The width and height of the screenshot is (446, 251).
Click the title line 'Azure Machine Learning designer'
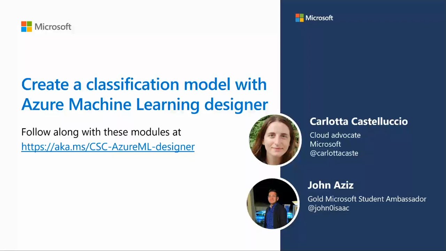[x=145, y=105]
